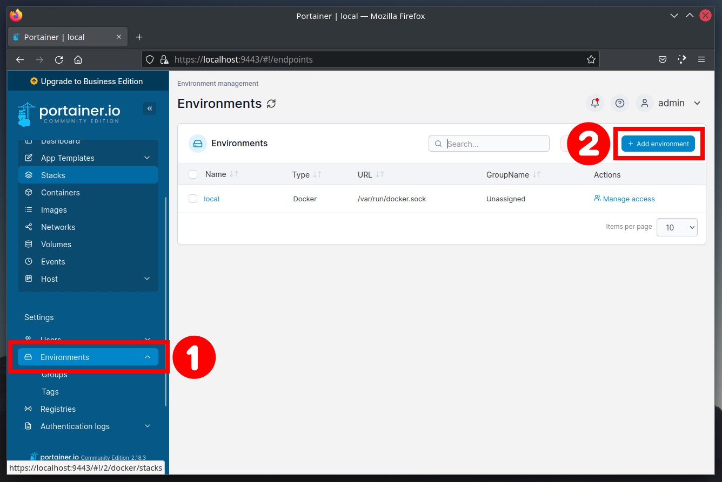Open Registries in the sidebar

coord(88,409)
